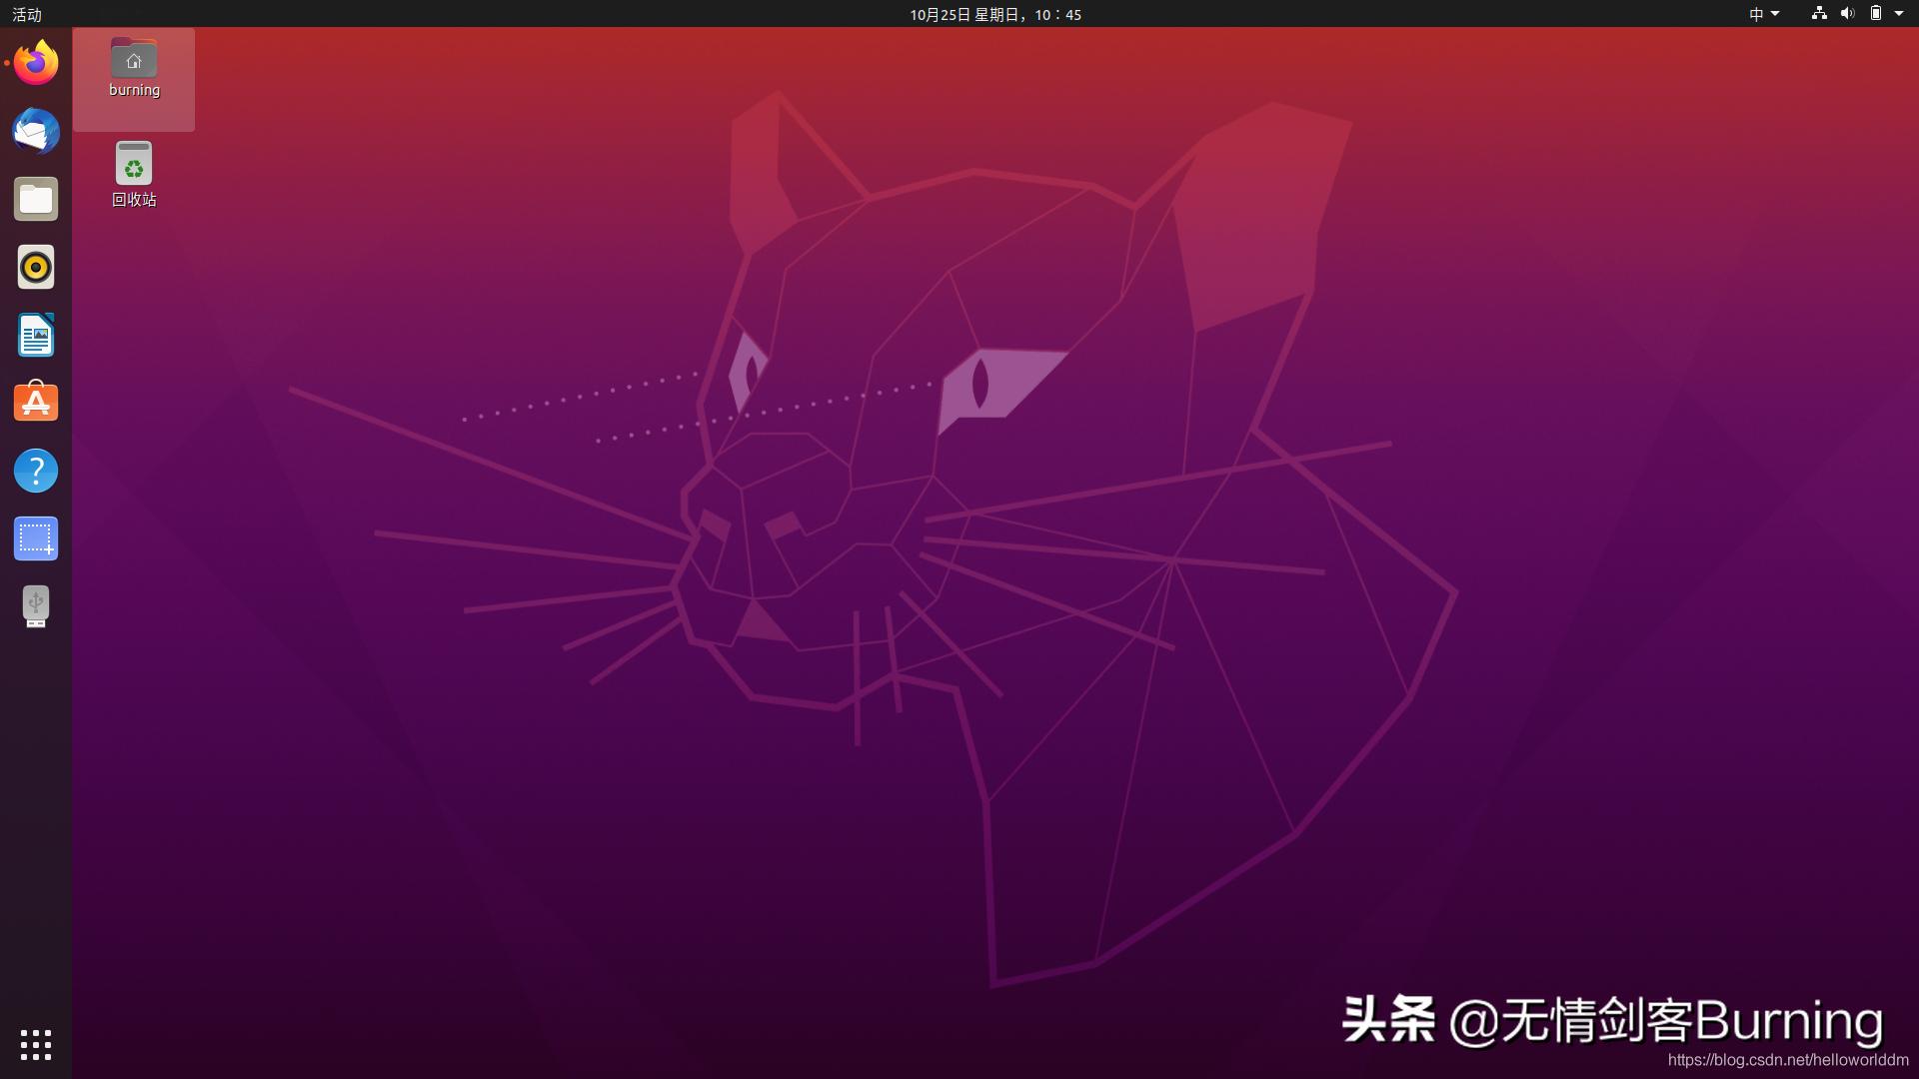Launch Ubuntu Software center
This screenshot has width=1919, height=1079.
tap(36, 403)
